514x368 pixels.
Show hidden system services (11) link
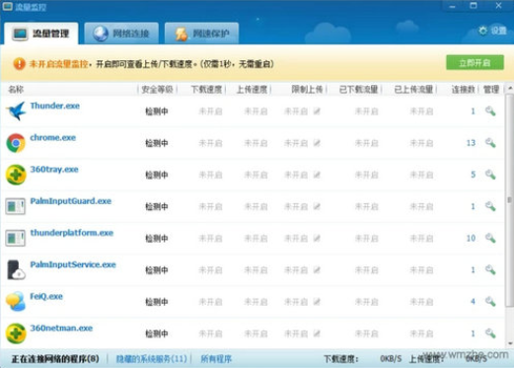[x=151, y=359]
